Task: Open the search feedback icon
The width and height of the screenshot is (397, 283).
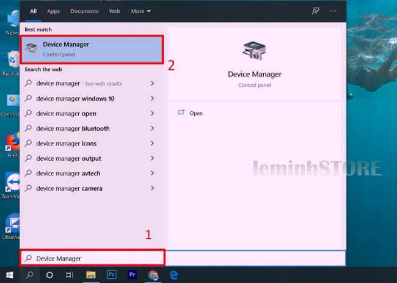Action: point(316,11)
